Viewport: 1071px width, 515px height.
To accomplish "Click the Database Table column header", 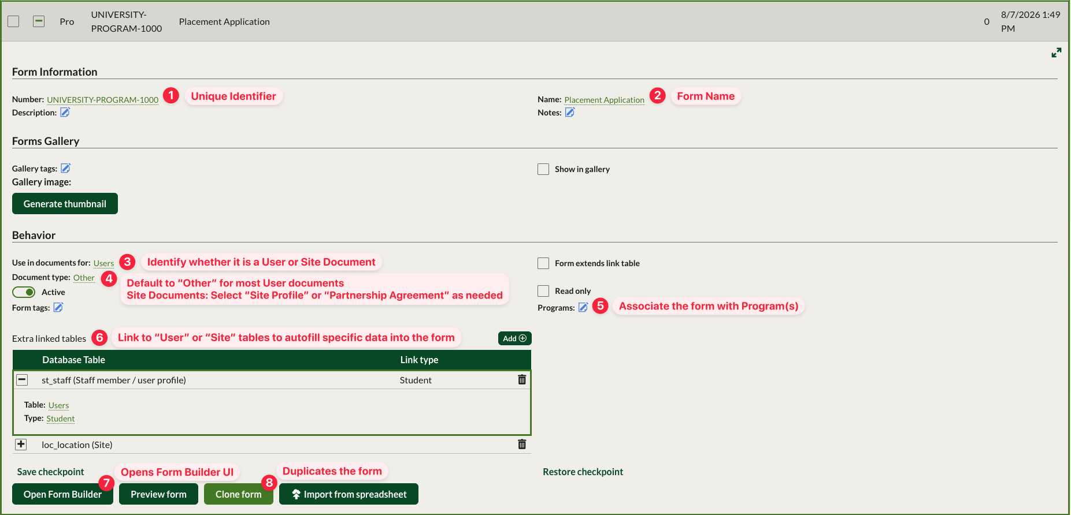I will [x=73, y=360].
